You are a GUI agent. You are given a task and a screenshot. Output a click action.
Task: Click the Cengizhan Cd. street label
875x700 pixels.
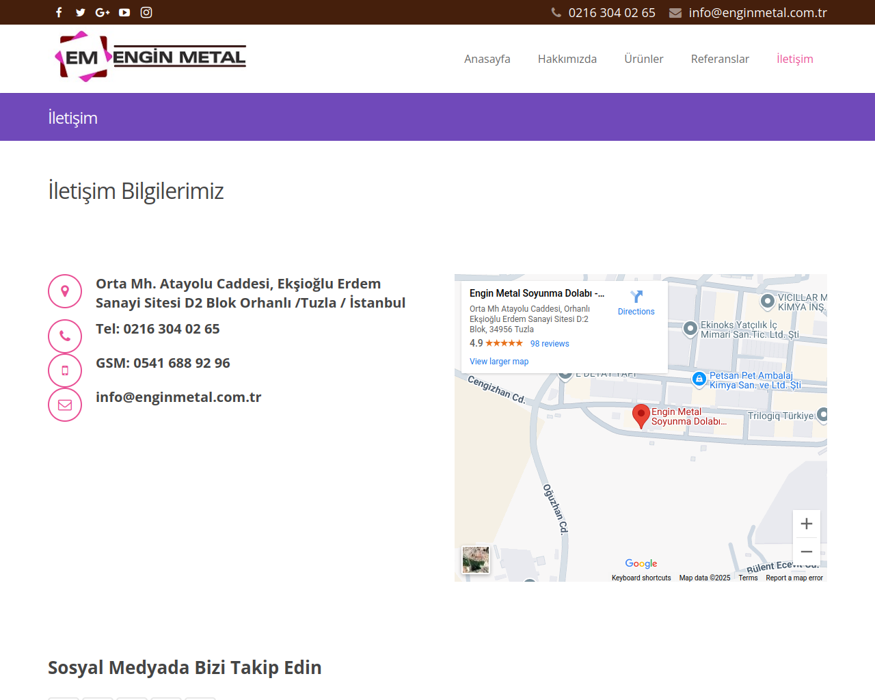(496, 389)
